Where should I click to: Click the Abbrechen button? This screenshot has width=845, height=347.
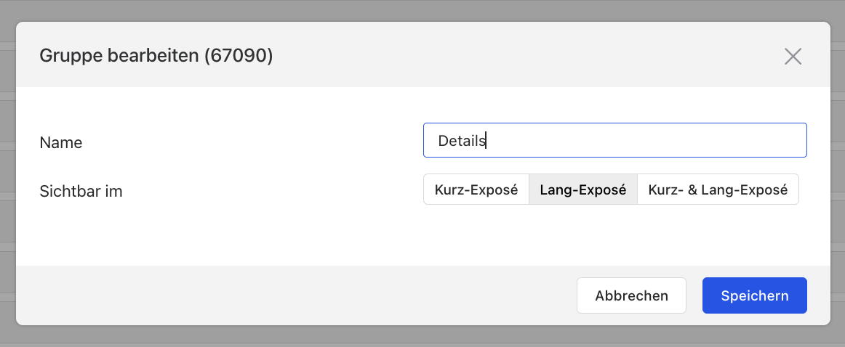[x=631, y=295]
